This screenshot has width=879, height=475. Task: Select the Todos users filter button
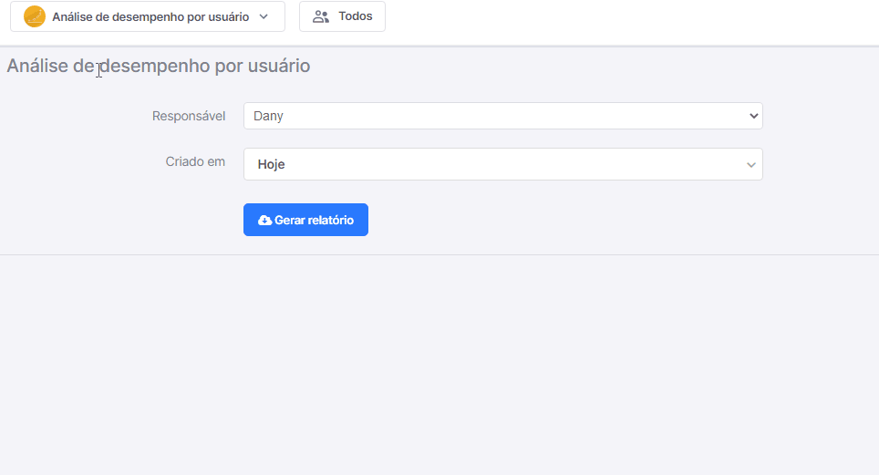click(x=342, y=16)
